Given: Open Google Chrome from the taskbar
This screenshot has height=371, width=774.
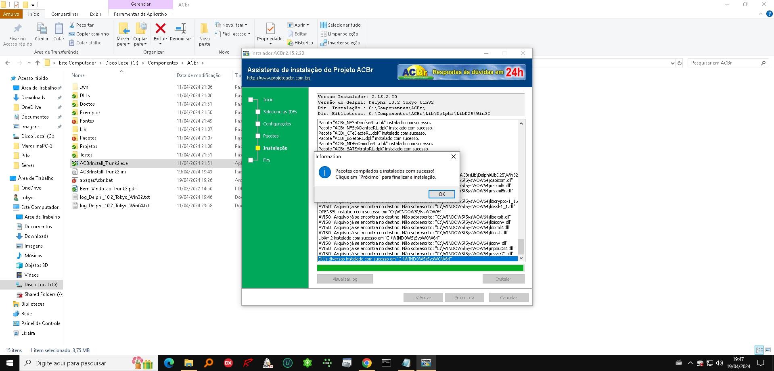Looking at the screenshot, I should (366, 363).
